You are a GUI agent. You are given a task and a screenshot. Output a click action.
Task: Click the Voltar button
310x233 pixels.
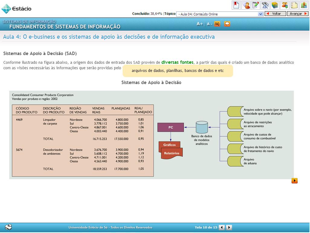click(x=275, y=14)
